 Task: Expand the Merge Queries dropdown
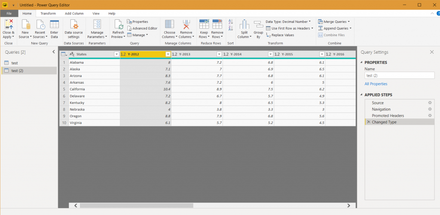point(348,21)
